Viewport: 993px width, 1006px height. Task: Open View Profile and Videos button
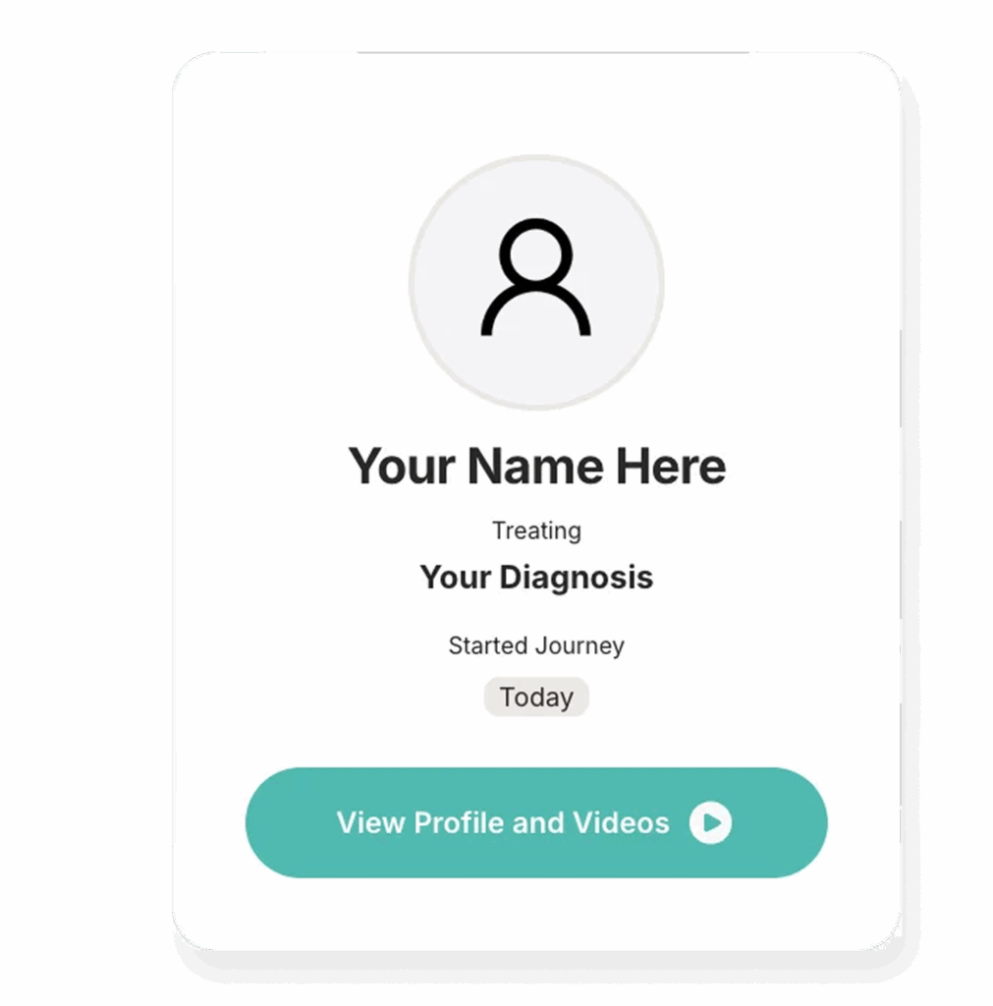(536, 822)
